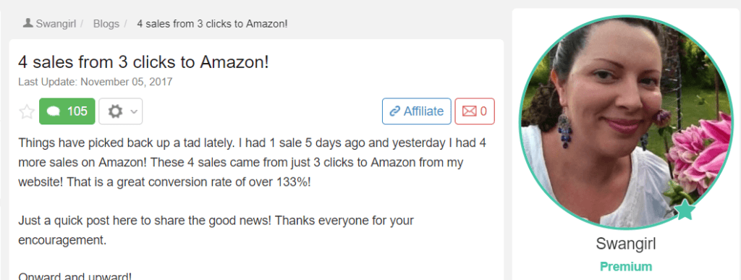
Task: Open the red envelope messages button
Action: tap(475, 111)
